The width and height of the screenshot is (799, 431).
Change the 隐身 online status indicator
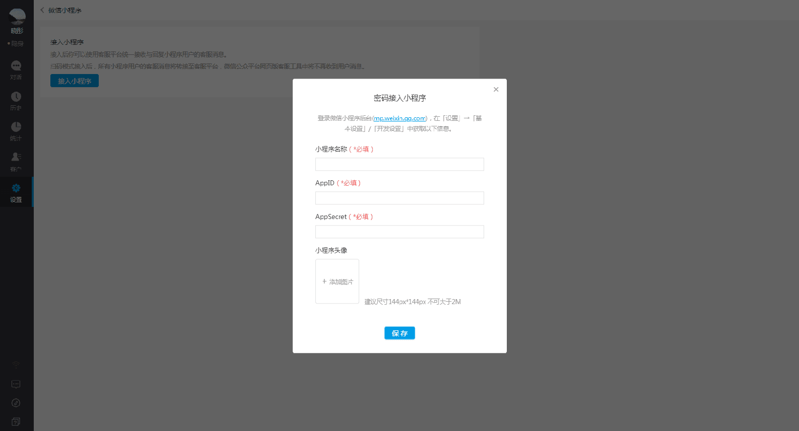click(x=16, y=44)
